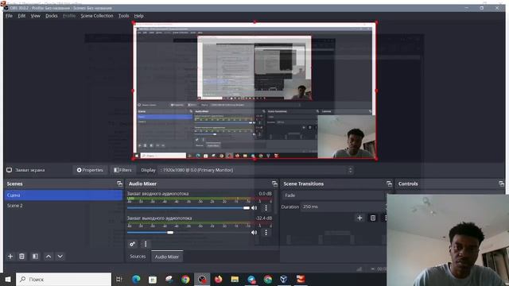Click the preview's top-left resize handle
The image size is (509, 286).
(134, 23)
